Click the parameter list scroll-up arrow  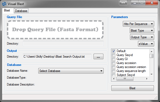[151, 52]
